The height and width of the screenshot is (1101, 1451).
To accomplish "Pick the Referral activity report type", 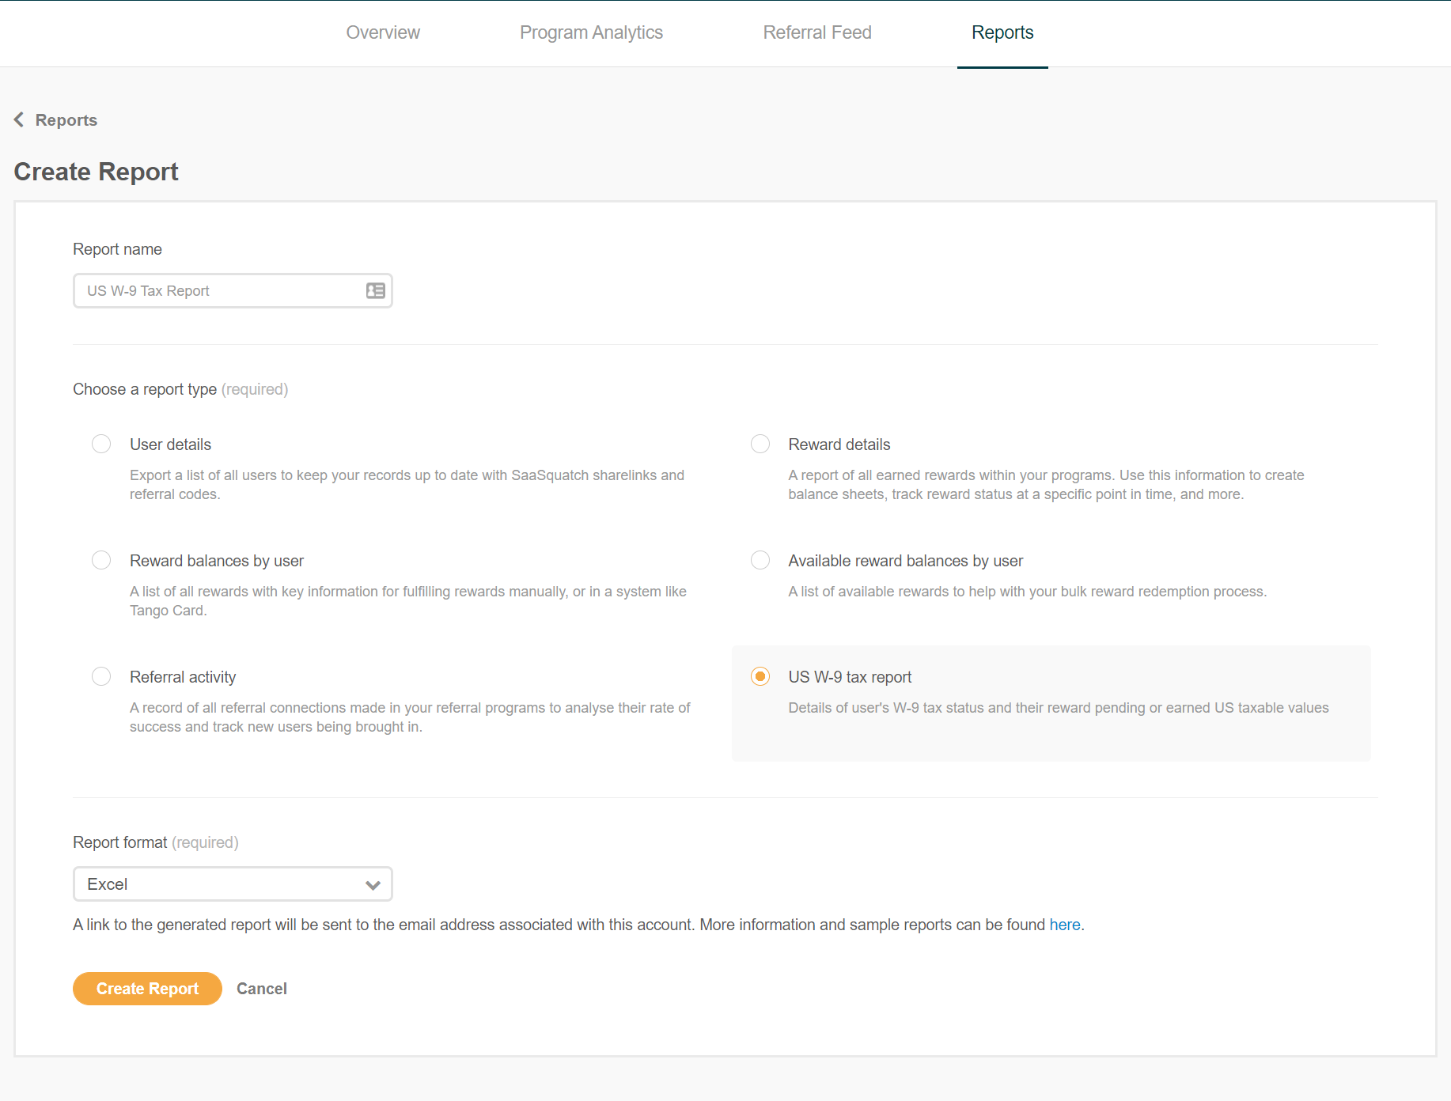I will [101, 676].
